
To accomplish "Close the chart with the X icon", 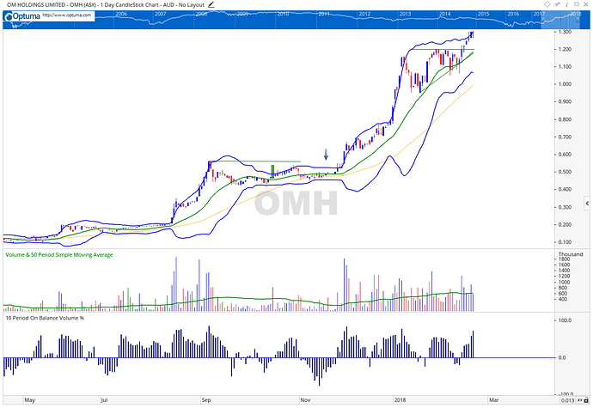I will 586,4.
